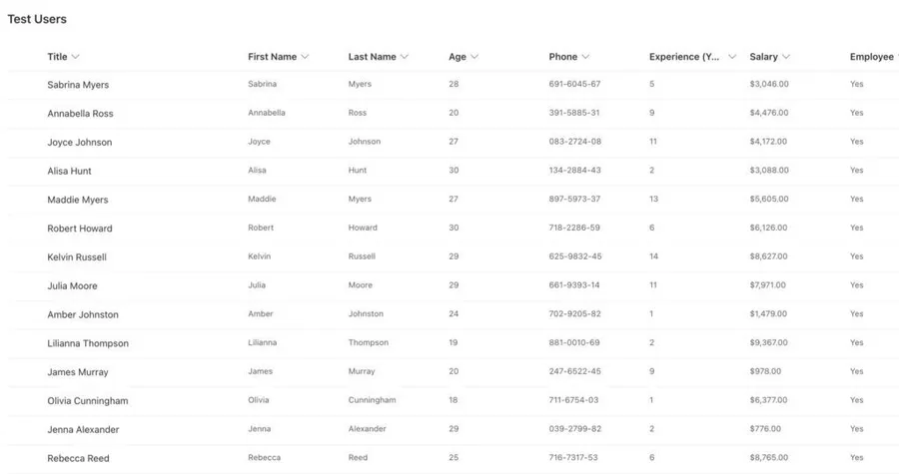Select the Lilianna Thompson title
899x474 pixels.
point(88,343)
